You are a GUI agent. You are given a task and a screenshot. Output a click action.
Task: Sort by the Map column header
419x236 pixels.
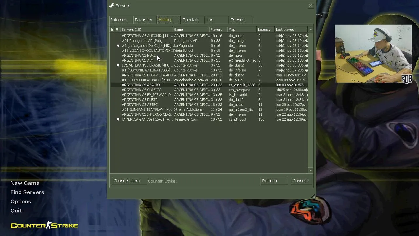(x=242, y=29)
